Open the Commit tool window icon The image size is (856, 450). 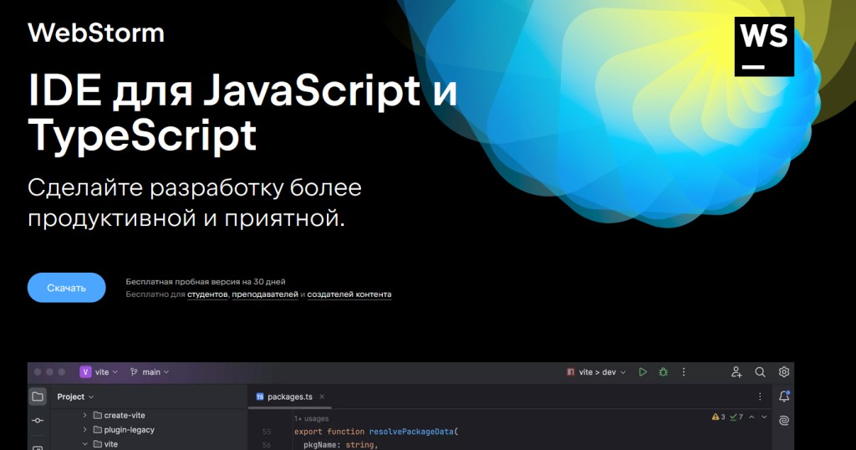point(37,421)
